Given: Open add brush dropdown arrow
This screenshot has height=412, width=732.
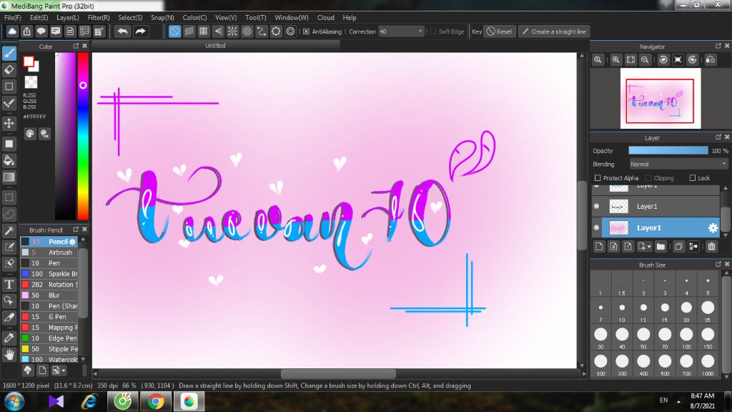Looking at the screenshot, I should [64, 371].
